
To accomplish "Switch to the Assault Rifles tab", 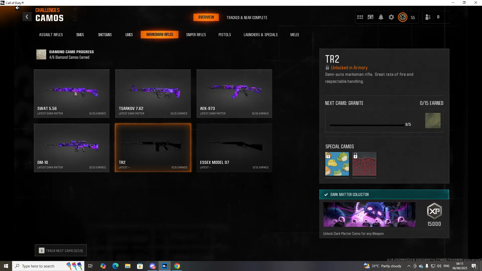I will coord(51,35).
